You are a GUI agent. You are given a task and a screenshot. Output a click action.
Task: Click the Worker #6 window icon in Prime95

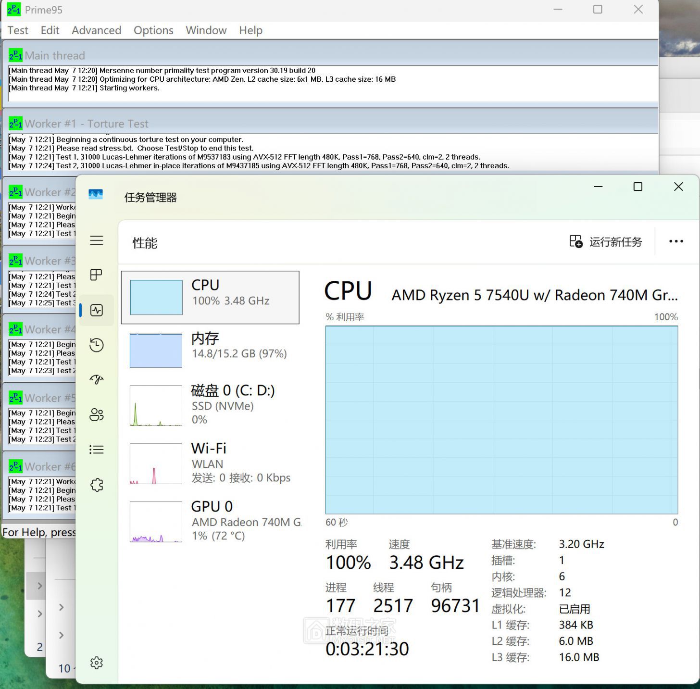click(15, 466)
